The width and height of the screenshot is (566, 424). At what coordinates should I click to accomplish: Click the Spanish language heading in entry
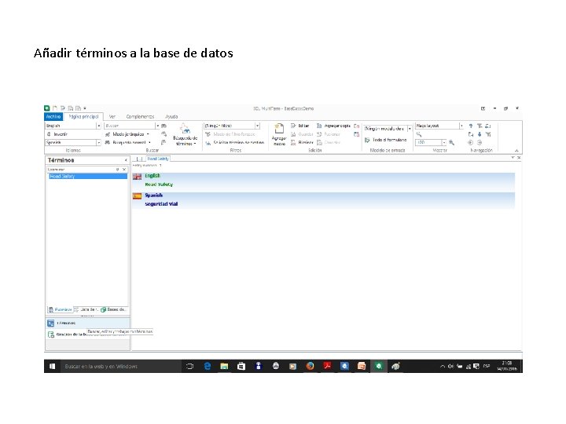154,195
